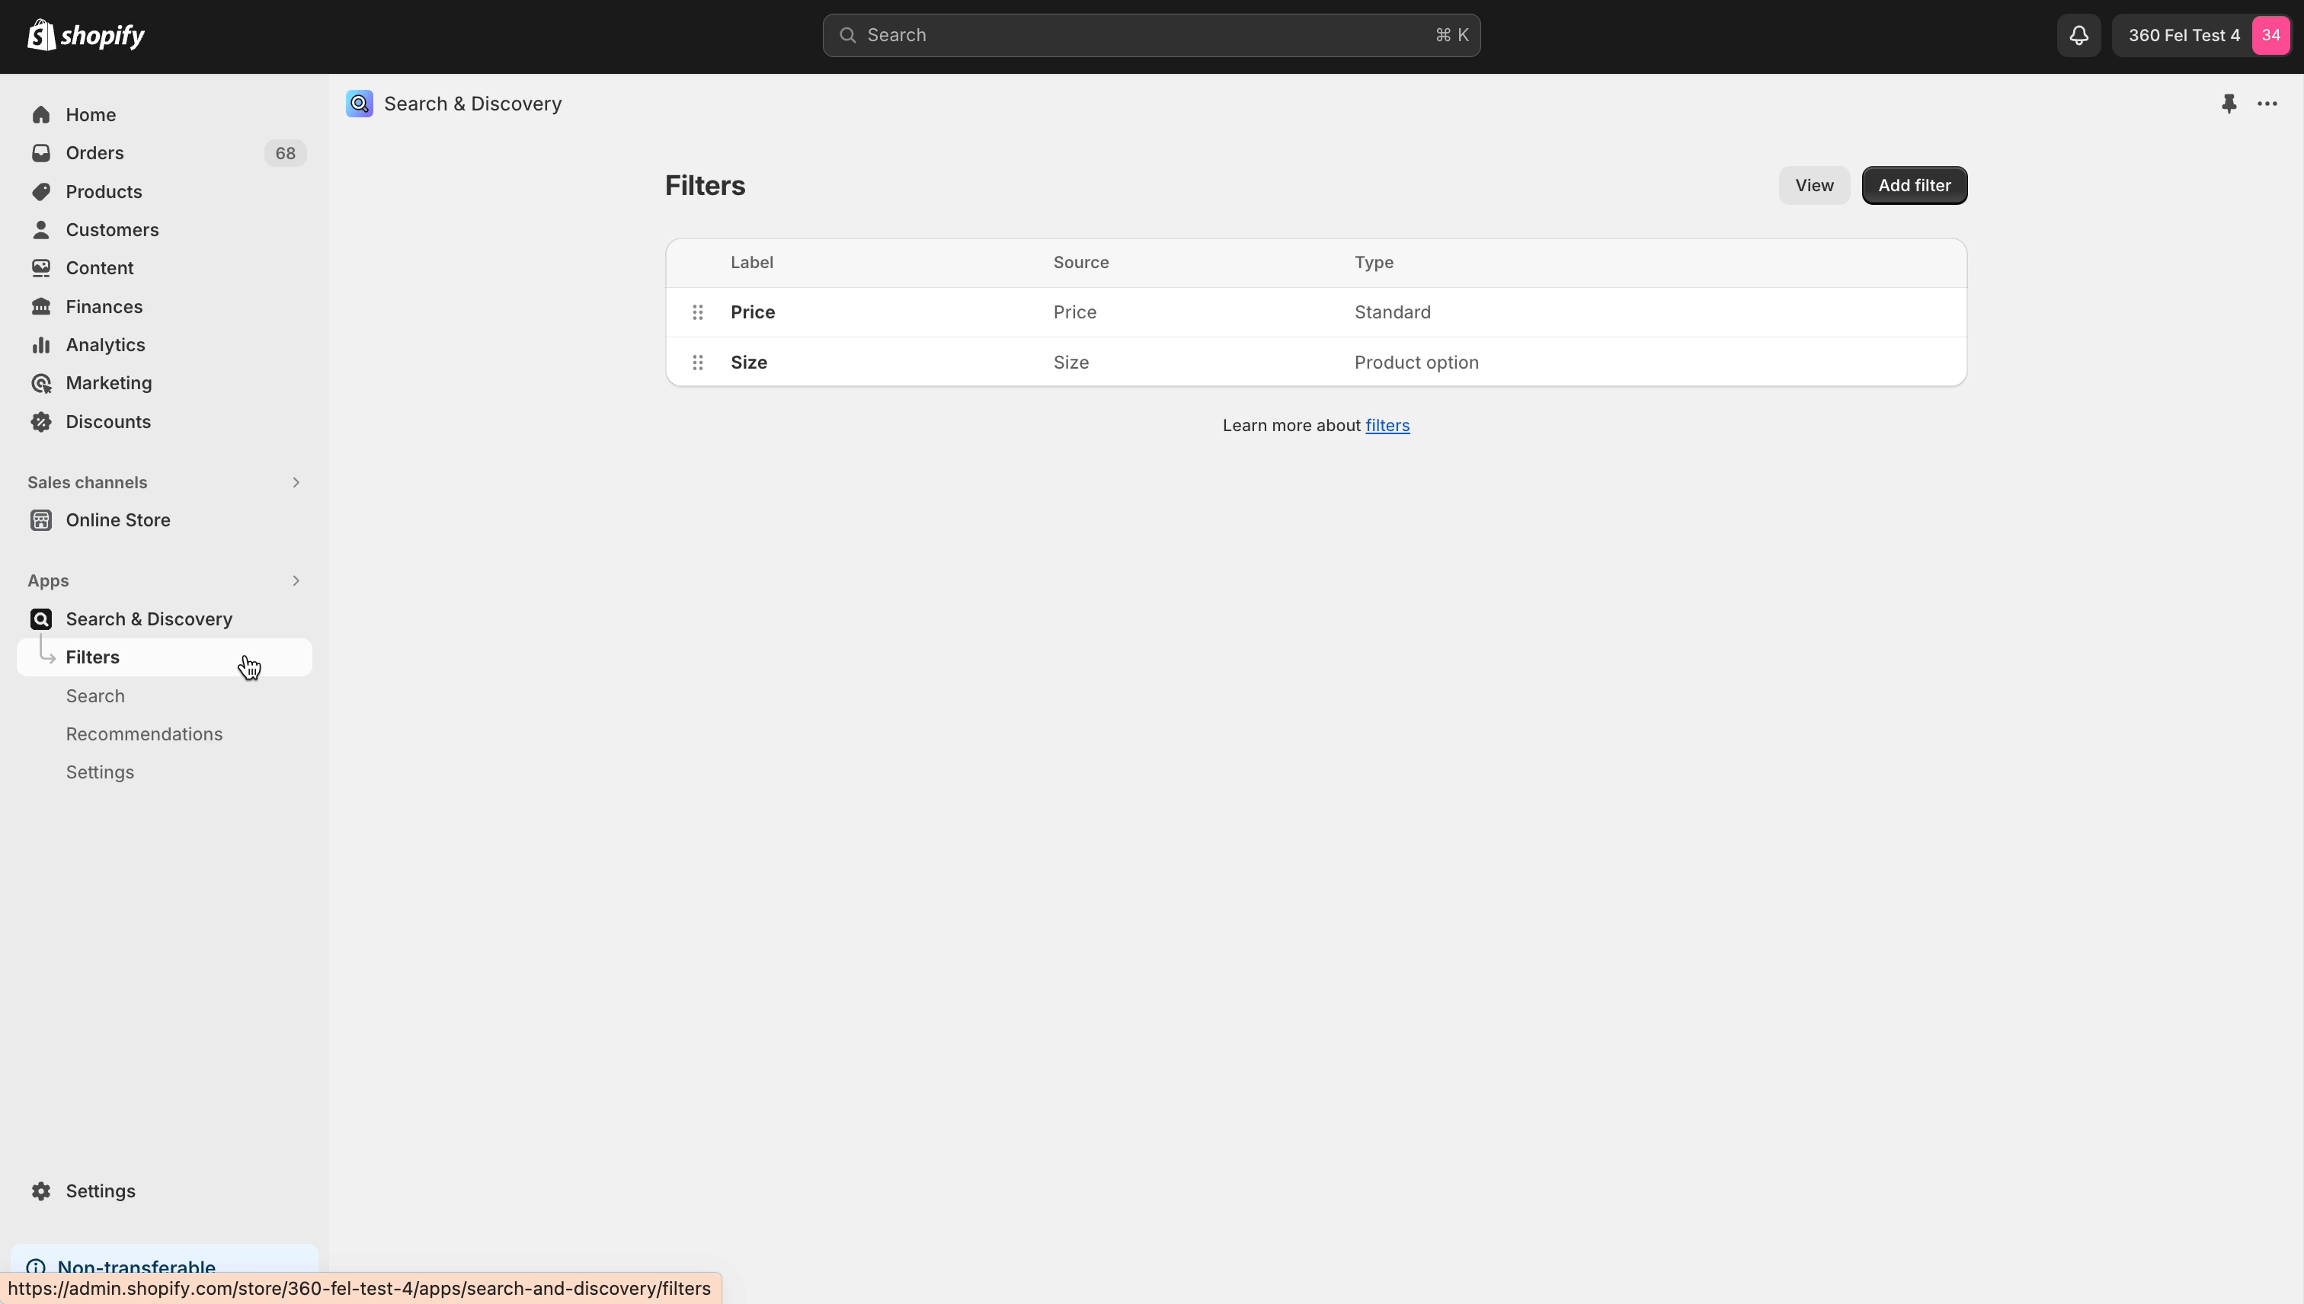Open the Price filter row label
The image size is (2304, 1304).
tap(753, 312)
